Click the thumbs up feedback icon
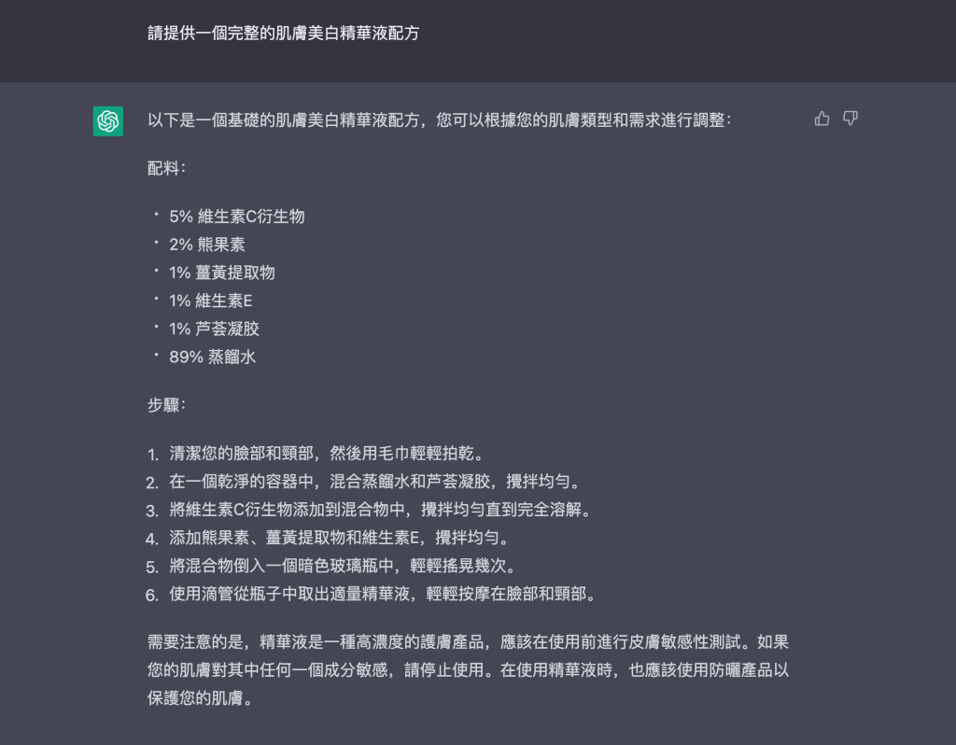Viewport: 956px width, 745px height. (x=822, y=119)
